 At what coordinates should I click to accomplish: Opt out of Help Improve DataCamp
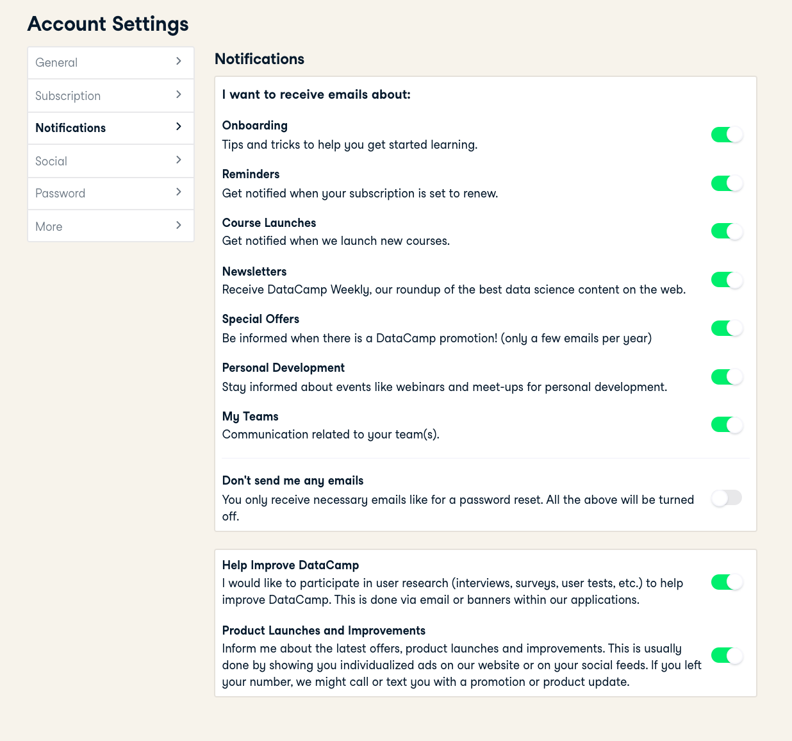(727, 582)
